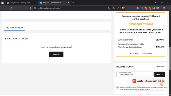
Task: Open the Need Help? link
Action: pyautogui.click(x=161, y=66)
